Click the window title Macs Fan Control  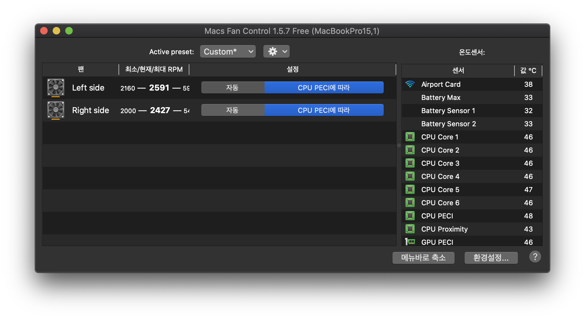point(292,31)
